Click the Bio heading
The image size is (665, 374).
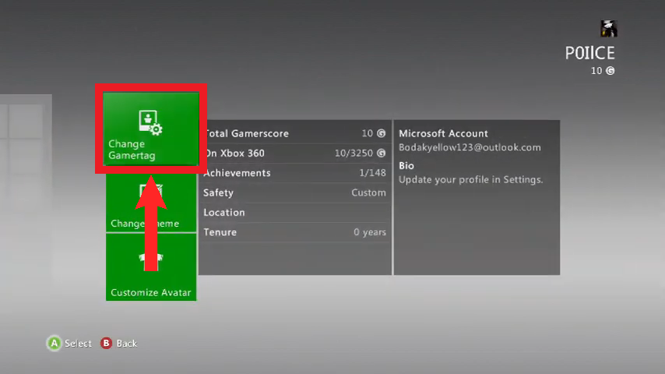(406, 165)
